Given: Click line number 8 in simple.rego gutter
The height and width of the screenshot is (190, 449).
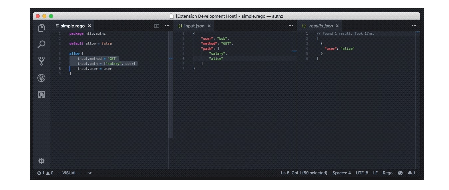Looking at the screenshot, I should pos(60,69).
